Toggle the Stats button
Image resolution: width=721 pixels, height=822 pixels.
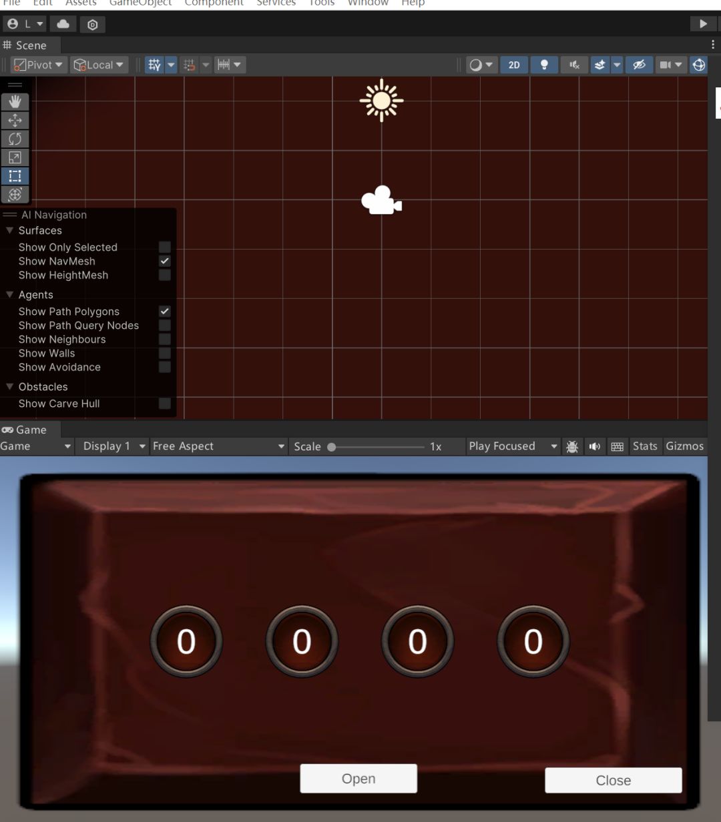click(645, 446)
